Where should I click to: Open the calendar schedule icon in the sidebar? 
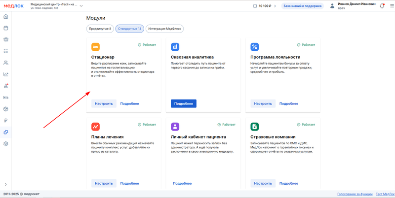(x=6, y=28)
